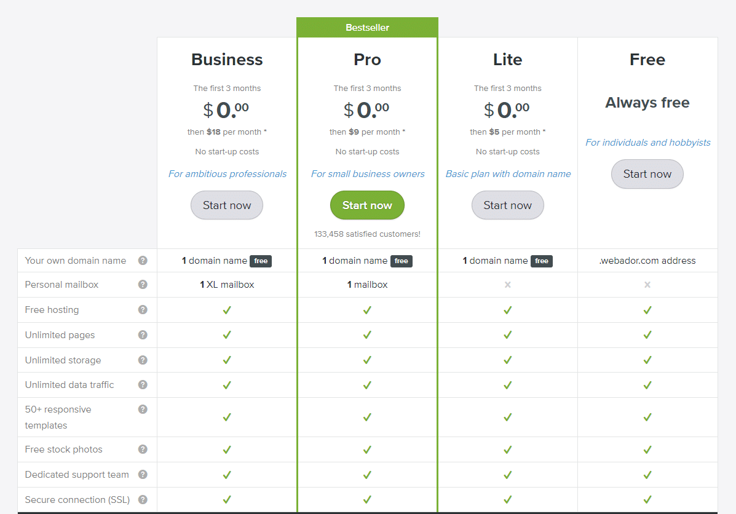The height and width of the screenshot is (514, 736).
Task: Click the Secure connection checkmark for Business
Action: point(227,500)
